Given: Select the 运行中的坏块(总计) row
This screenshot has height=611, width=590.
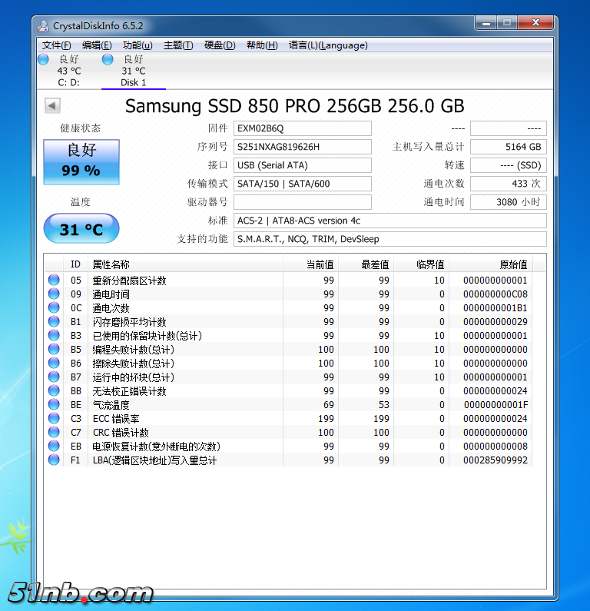Looking at the screenshot, I should (288, 377).
